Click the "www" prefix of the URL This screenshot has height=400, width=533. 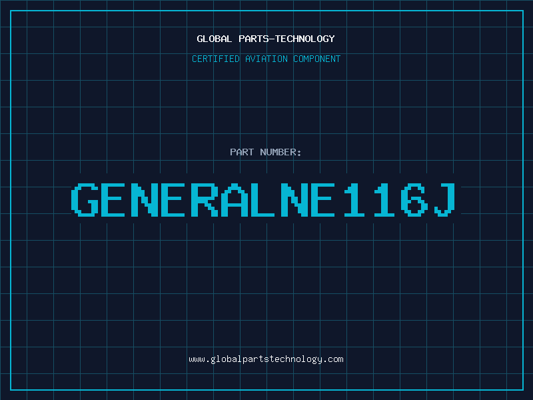[197, 359]
